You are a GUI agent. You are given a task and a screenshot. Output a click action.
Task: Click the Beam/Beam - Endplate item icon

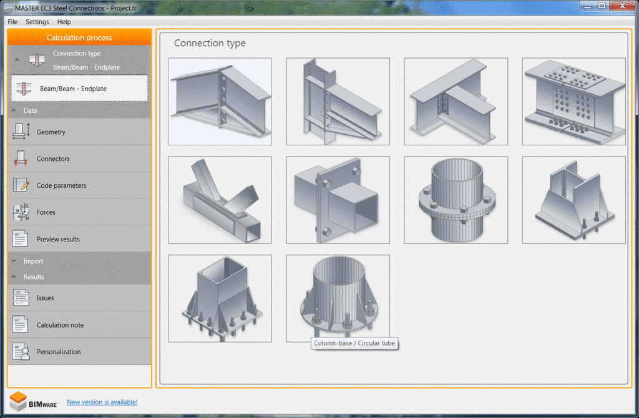click(24, 89)
